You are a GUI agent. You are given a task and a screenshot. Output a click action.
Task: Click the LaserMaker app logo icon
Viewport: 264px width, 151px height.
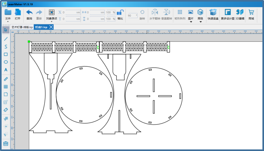tap(4, 4)
